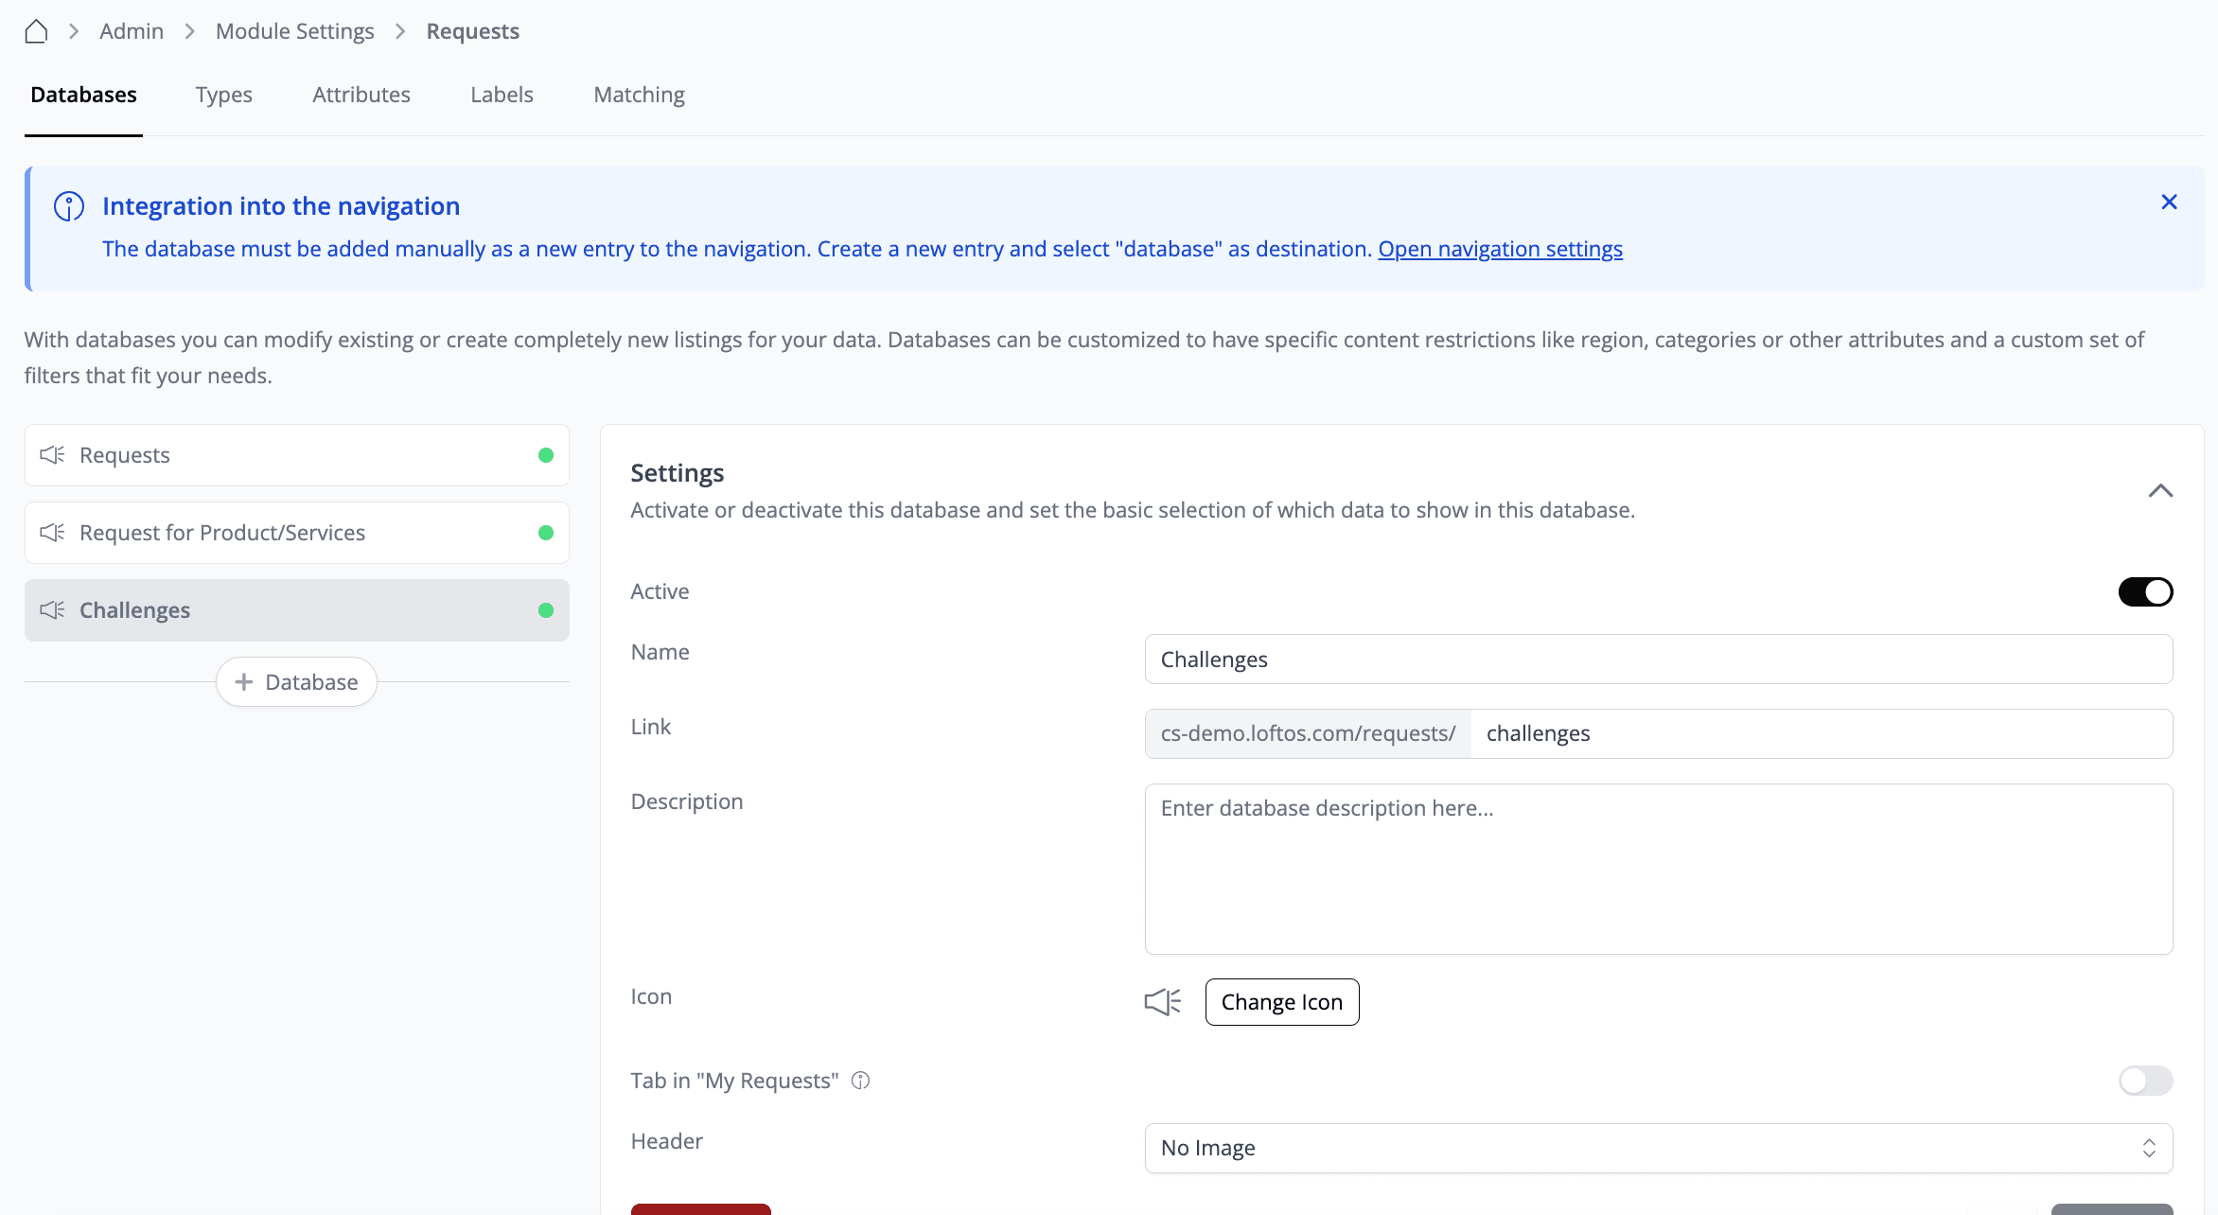Image resolution: width=2218 pixels, height=1215 pixels.
Task: Toggle the Active switch off
Action: [2145, 591]
